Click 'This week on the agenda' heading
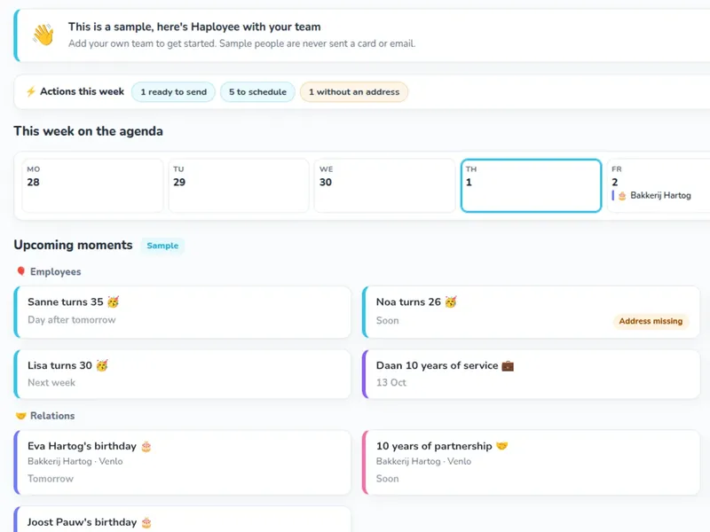The width and height of the screenshot is (710, 532). [x=88, y=131]
